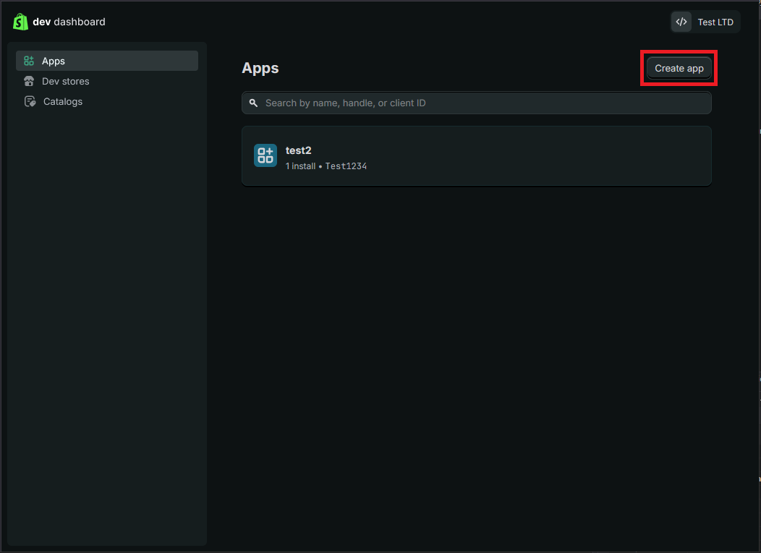This screenshot has width=761, height=553.
Task: Click the Test1234 handle text
Action: 346,166
